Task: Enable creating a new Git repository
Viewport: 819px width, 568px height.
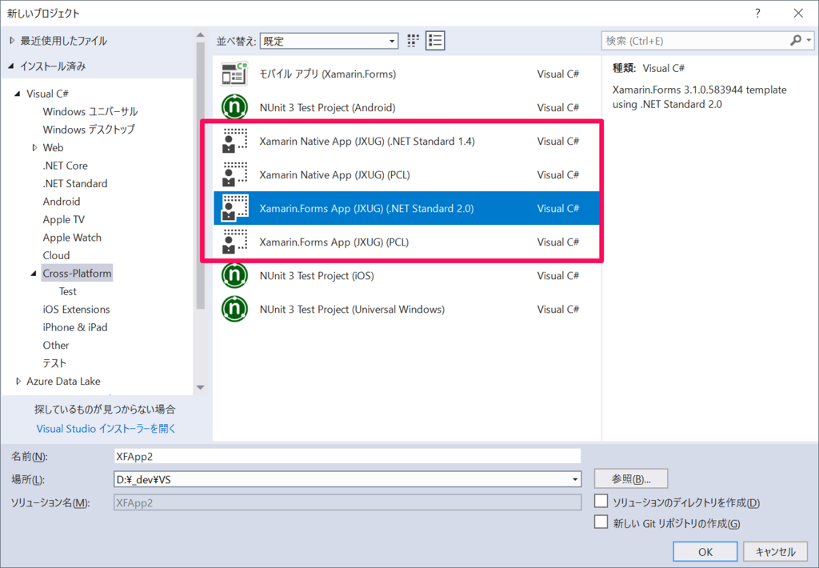Action: pyautogui.click(x=601, y=522)
